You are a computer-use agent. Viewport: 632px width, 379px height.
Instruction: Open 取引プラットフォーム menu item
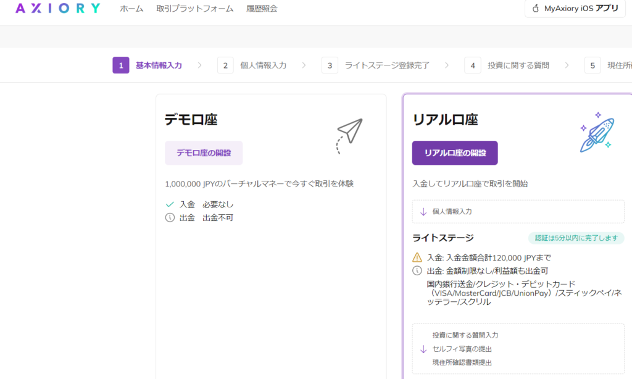click(194, 9)
